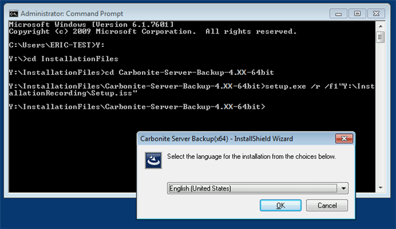Viewport: 396px width, 229px height.
Task: Cancel the InstallShield Wizard
Action: pos(327,205)
